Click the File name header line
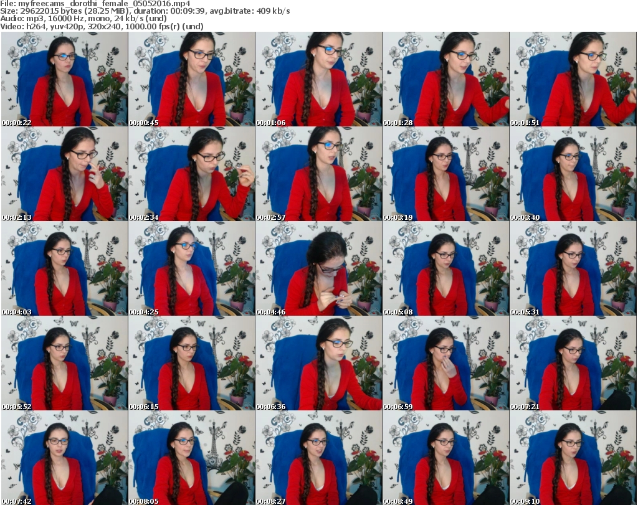Viewport: 638px width, 505px height. [x=95, y=4]
